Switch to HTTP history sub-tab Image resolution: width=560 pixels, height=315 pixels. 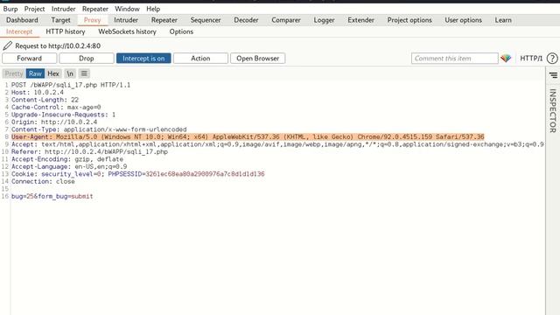(66, 31)
